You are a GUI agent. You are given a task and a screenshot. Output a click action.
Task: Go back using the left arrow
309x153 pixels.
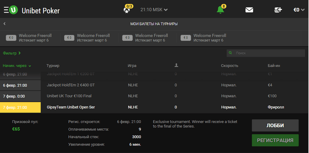(5, 24)
